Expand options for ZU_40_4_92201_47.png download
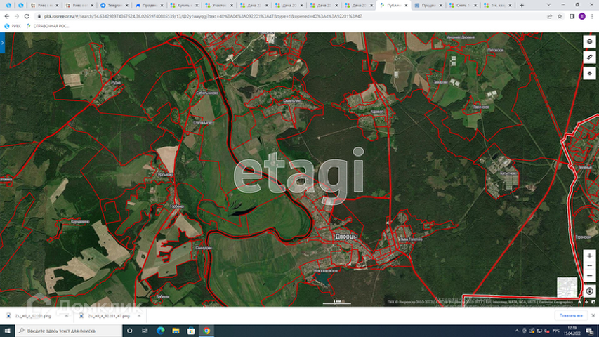 [x=138, y=316]
